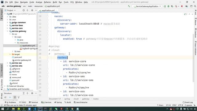Expand External Libraries node
This screenshot has height=111, width=197.
pyautogui.click(x=5, y=86)
